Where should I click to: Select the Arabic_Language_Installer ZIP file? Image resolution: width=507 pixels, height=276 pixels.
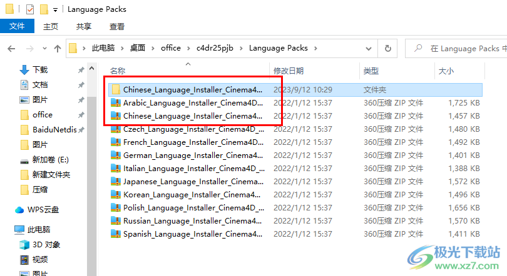pyautogui.click(x=295, y=103)
